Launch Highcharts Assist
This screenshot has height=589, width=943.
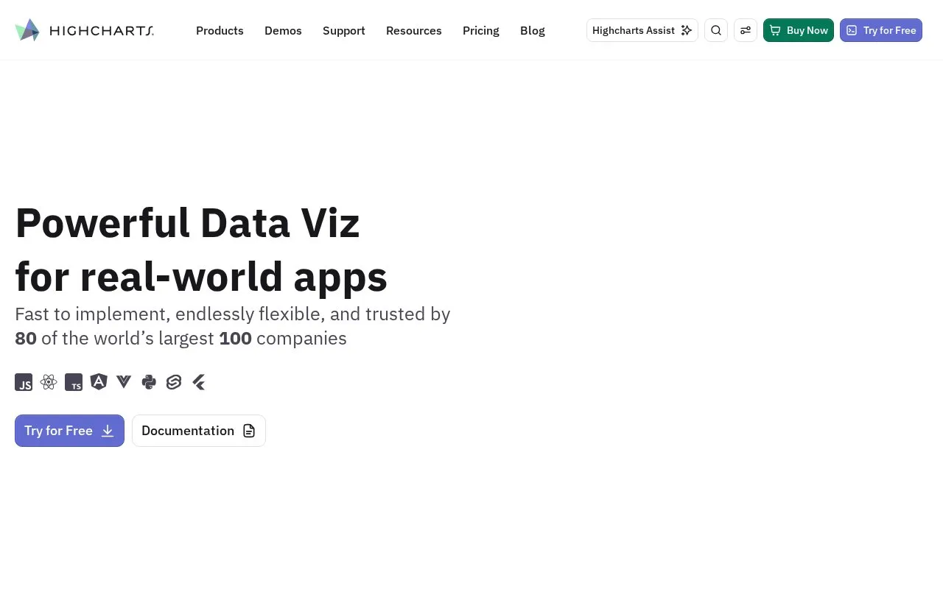642,30
